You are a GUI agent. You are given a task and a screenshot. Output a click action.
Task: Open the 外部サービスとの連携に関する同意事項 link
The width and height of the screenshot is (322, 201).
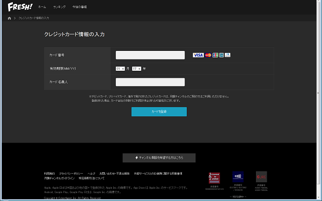158,174
